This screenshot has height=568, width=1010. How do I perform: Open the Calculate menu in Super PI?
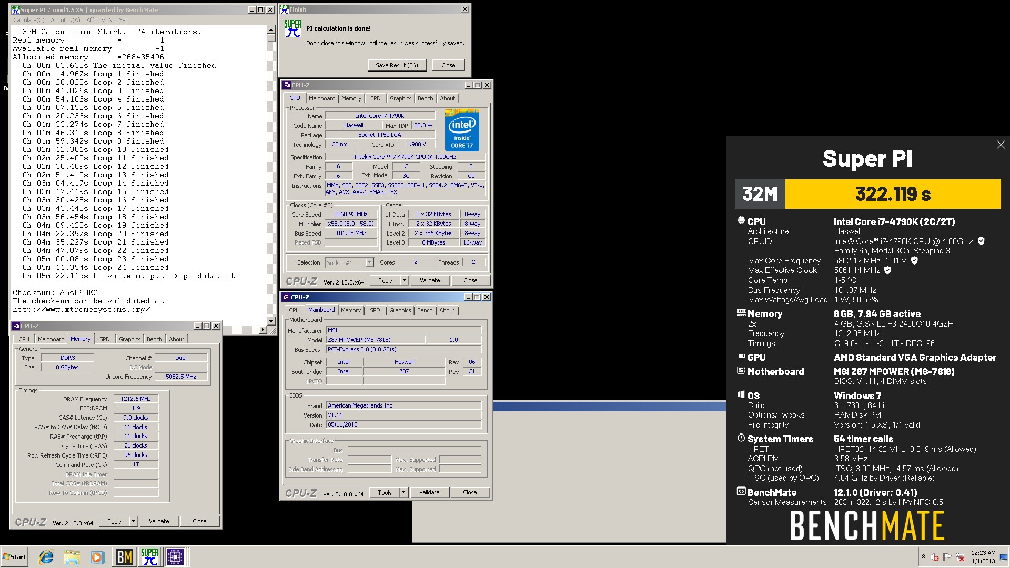(x=28, y=20)
